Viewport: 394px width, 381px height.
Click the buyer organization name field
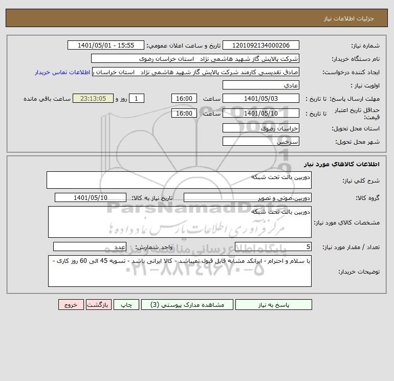195,58
